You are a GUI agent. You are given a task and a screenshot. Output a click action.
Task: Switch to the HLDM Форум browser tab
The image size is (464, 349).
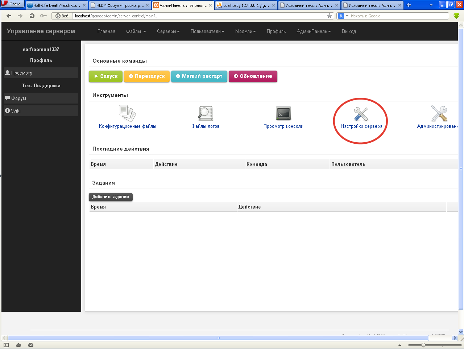click(120, 5)
